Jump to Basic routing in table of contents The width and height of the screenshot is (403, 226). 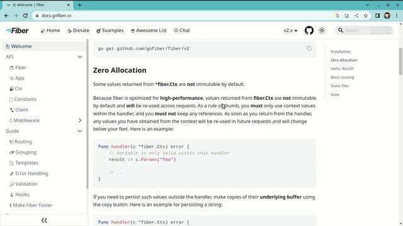pyautogui.click(x=342, y=77)
